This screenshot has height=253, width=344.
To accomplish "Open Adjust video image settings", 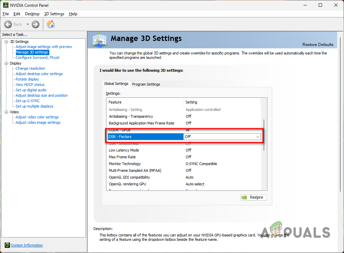I will pos(38,122).
